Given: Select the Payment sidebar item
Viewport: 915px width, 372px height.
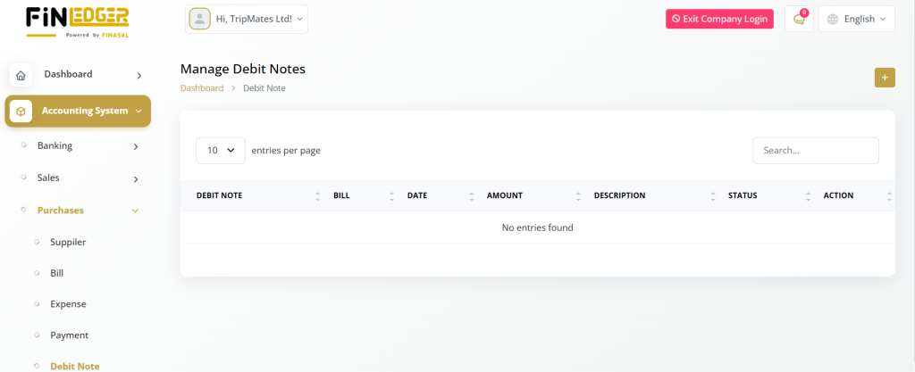Looking at the screenshot, I should (69, 335).
